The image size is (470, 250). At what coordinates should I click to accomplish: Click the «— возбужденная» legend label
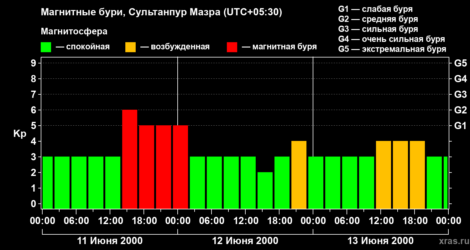175,47
